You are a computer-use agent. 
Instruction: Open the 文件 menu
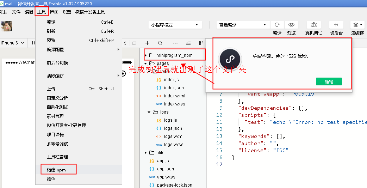(x=16, y=12)
